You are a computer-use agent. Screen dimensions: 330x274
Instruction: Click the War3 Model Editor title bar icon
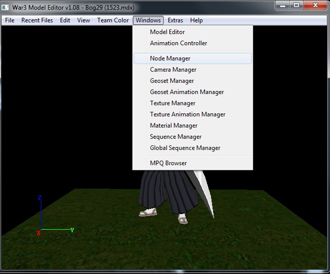click(x=5, y=7)
